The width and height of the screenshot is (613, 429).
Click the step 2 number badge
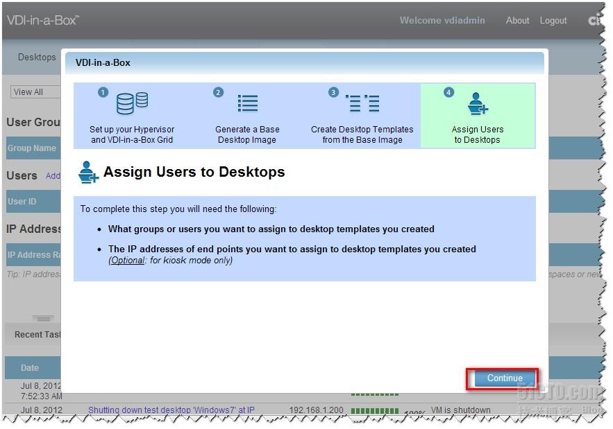(218, 92)
